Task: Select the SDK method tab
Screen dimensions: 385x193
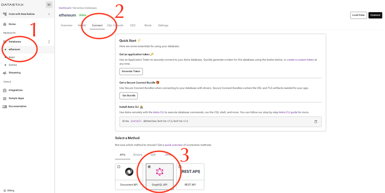Action: 153,155
